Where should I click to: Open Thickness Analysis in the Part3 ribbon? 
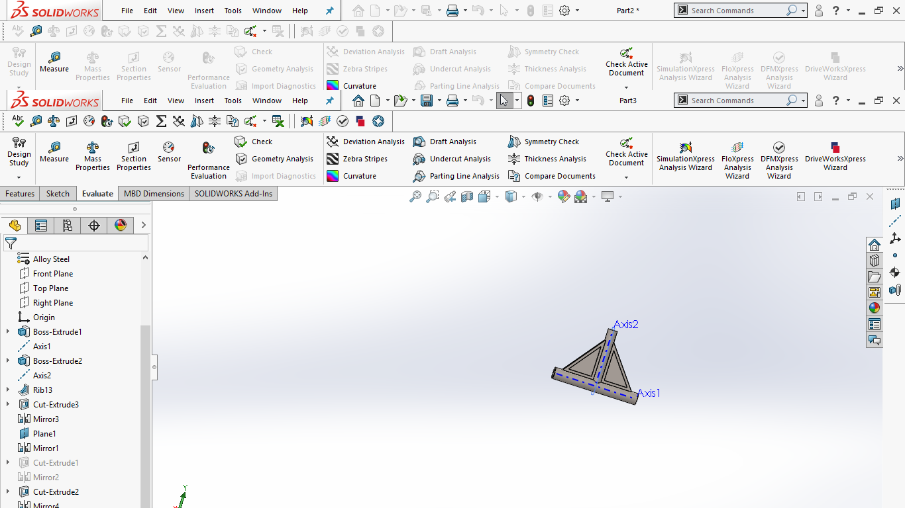[547, 159]
